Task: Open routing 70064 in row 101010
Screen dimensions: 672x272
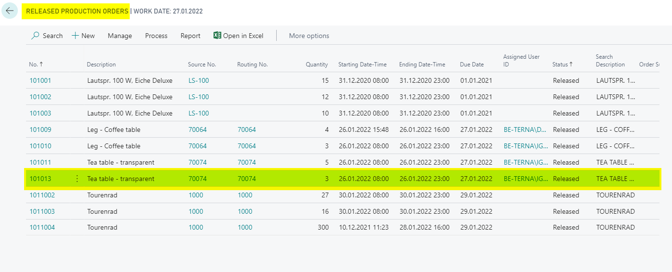Action: pyautogui.click(x=247, y=146)
